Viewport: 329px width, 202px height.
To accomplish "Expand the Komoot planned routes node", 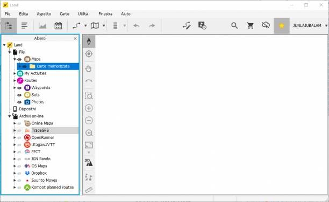I will point(15,188).
